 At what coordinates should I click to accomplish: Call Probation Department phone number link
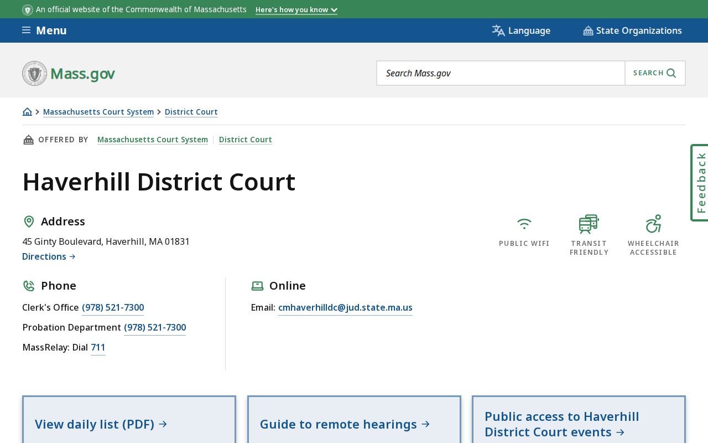(155, 327)
